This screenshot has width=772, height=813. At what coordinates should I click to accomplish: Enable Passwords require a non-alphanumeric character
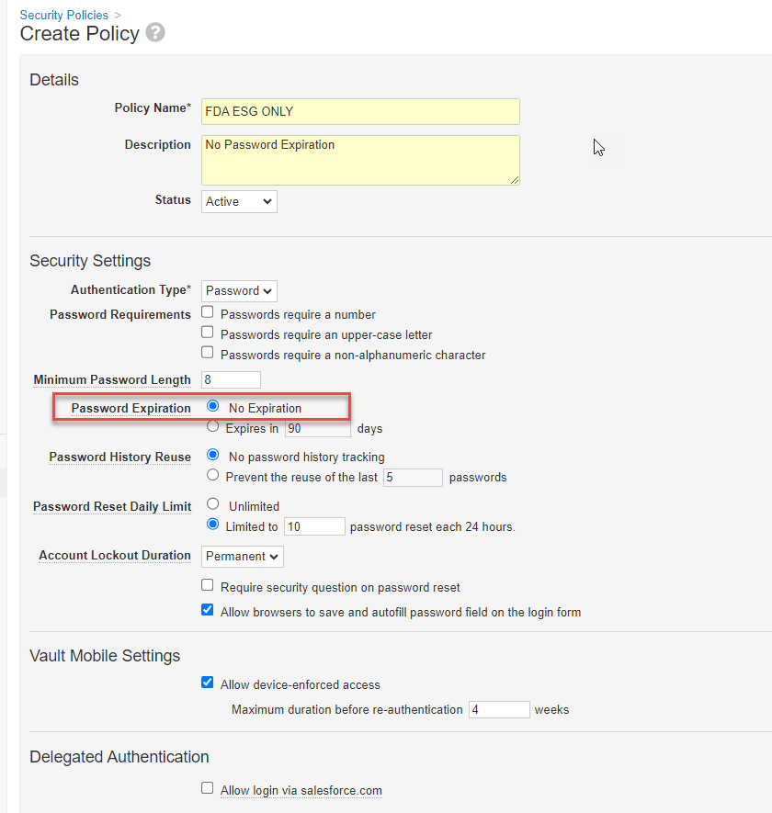tap(208, 353)
